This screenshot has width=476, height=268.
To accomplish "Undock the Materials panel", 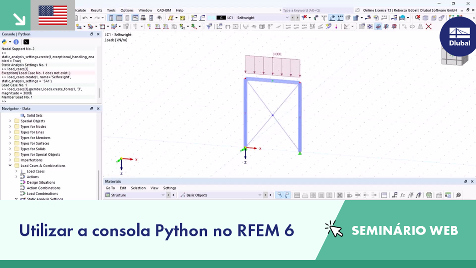I will point(465,181).
